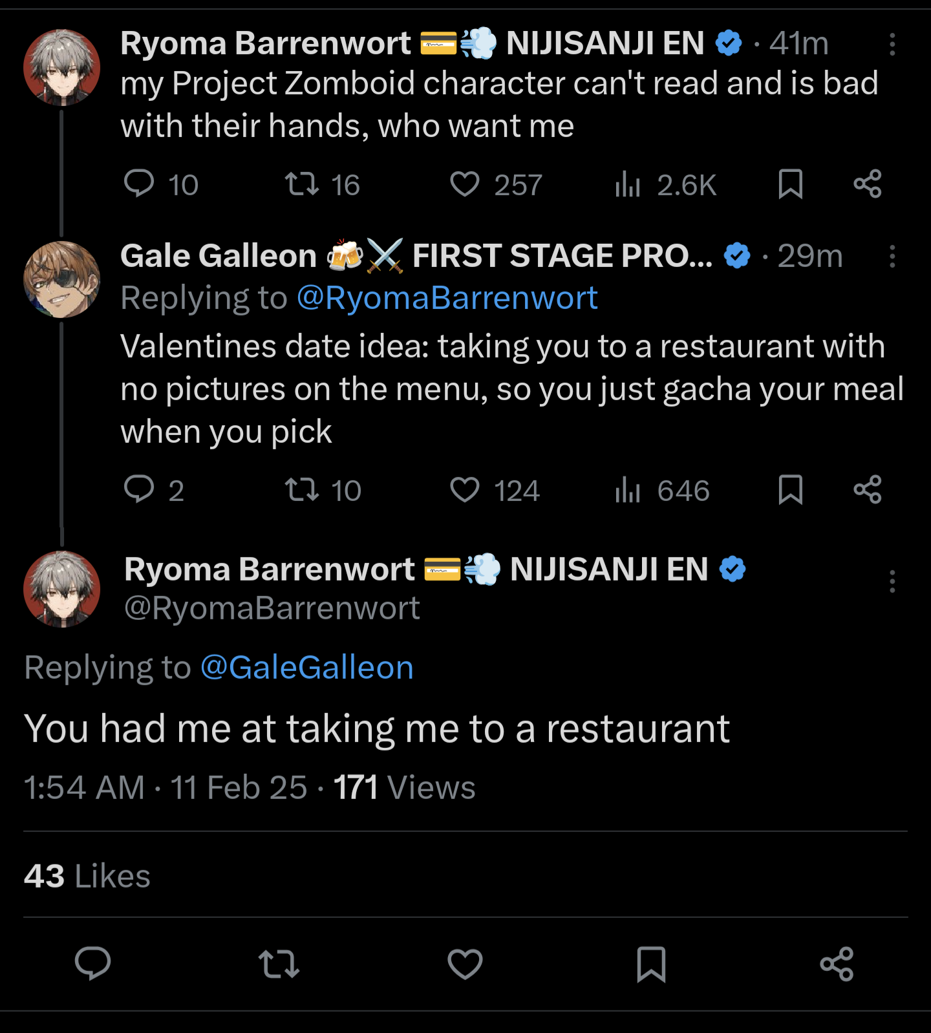The width and height of the screenshot is (931, 1033).
Task: Reply to Gale's Valentines date tweet
Action: pos(139,489)
